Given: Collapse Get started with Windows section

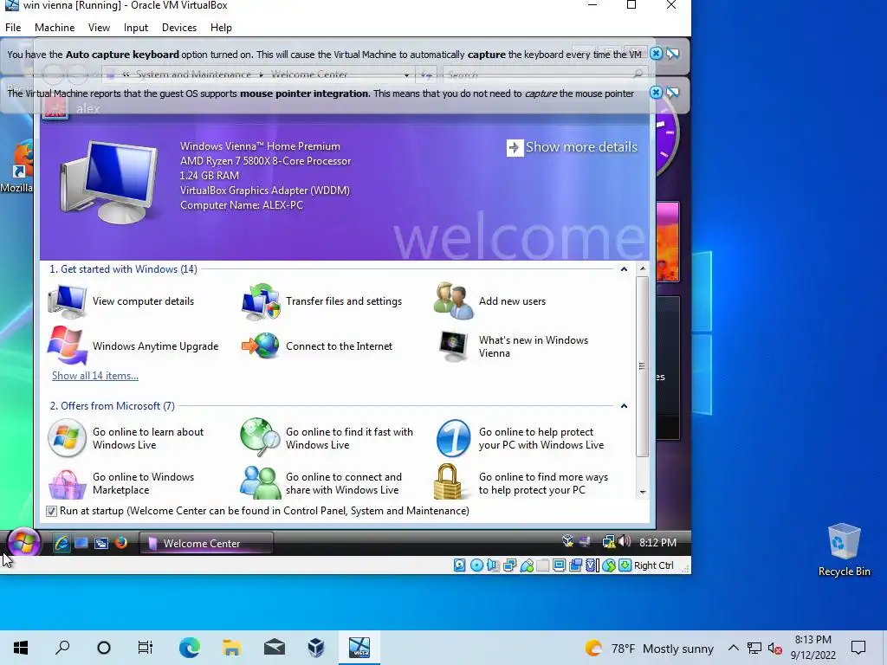Looking at the screenshot, I should tap(624, 269).
